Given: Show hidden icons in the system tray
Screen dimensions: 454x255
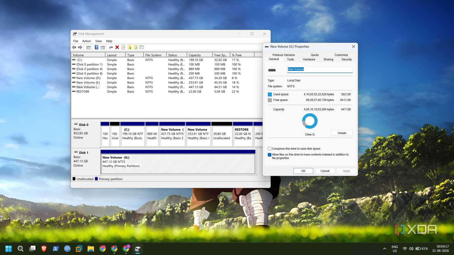Looking at the screenshot, I should pos(385,249).
